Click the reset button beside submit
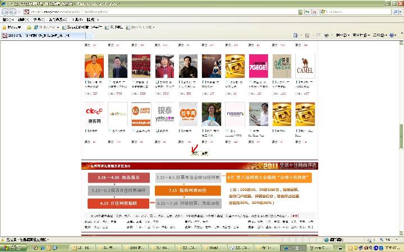 204,153
